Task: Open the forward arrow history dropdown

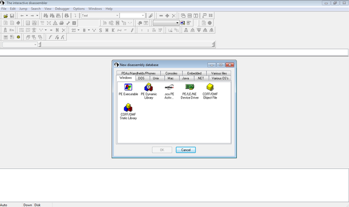Action: 37,16
